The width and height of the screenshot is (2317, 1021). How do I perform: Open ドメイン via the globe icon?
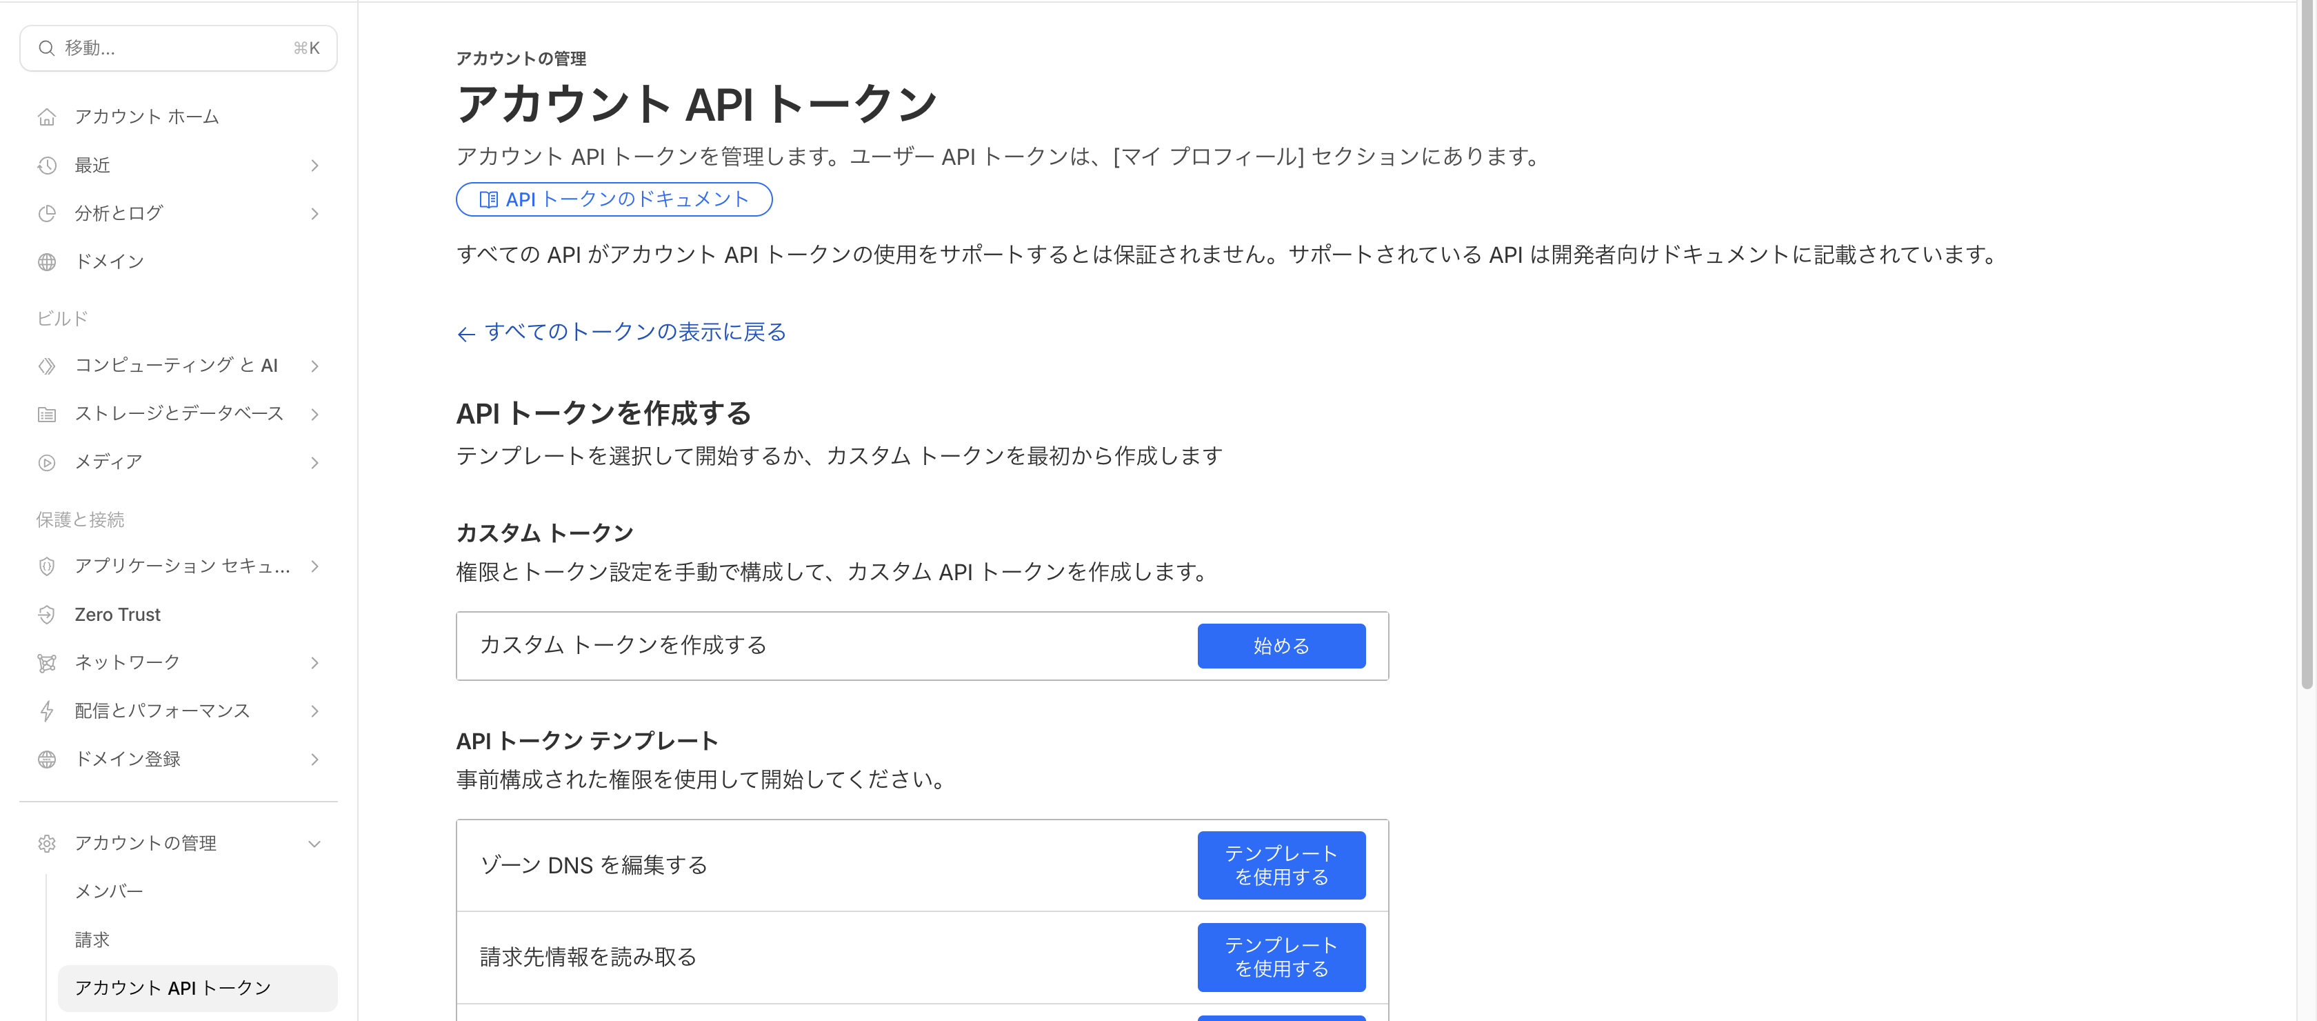pyautogui.click(x=47, y=261)
